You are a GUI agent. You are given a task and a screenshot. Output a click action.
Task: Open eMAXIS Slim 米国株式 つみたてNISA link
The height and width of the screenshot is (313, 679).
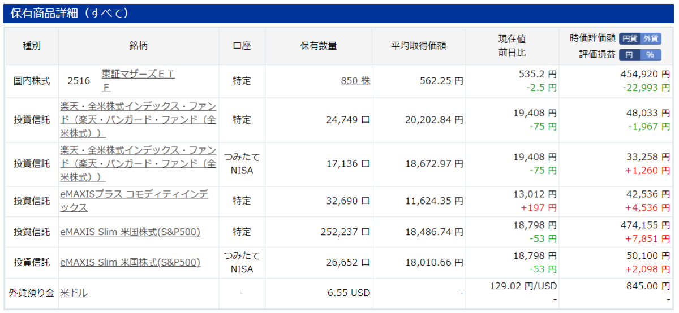click(130, 263)
